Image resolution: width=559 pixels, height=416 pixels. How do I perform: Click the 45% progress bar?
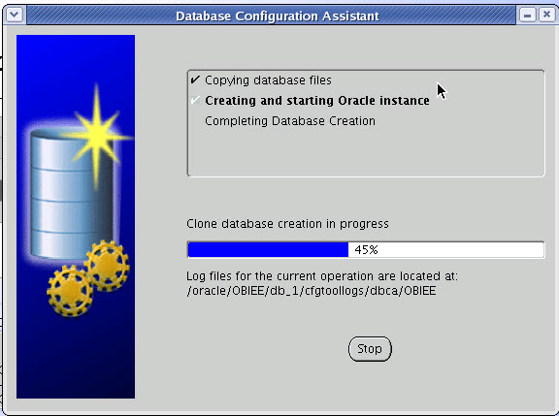366,249
